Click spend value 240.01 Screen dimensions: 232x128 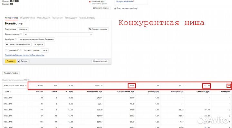click(100, 98)
